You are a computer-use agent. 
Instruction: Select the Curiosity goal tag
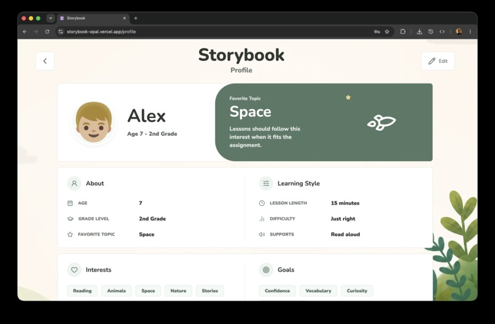[x=357, y=291]
